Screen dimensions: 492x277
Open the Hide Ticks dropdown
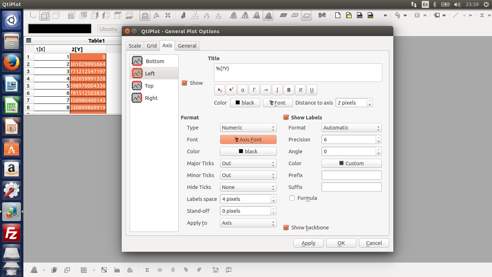(248, 187)
